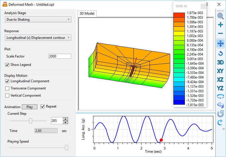Viewport: 226px width, 157px height.
Task: Enable the Transverse Component checkbox
Action: point(7,88)
